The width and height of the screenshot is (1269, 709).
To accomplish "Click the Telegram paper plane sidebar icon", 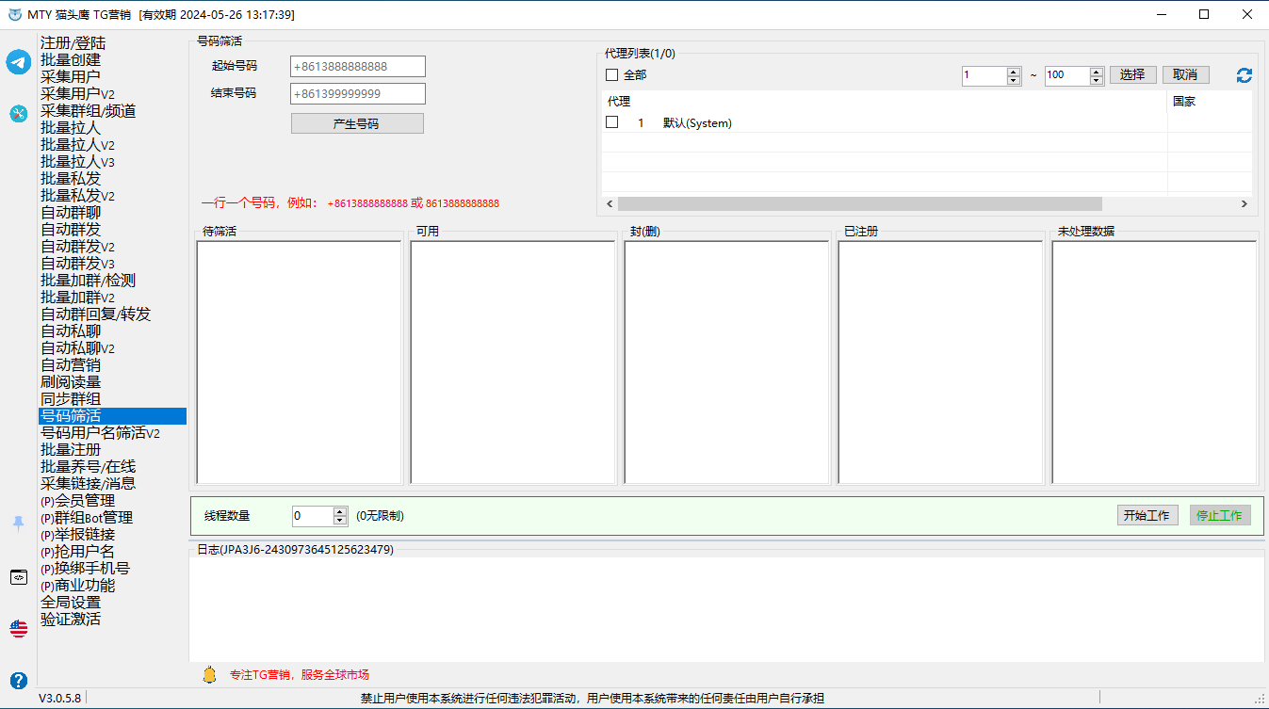I will pos(18,62).
